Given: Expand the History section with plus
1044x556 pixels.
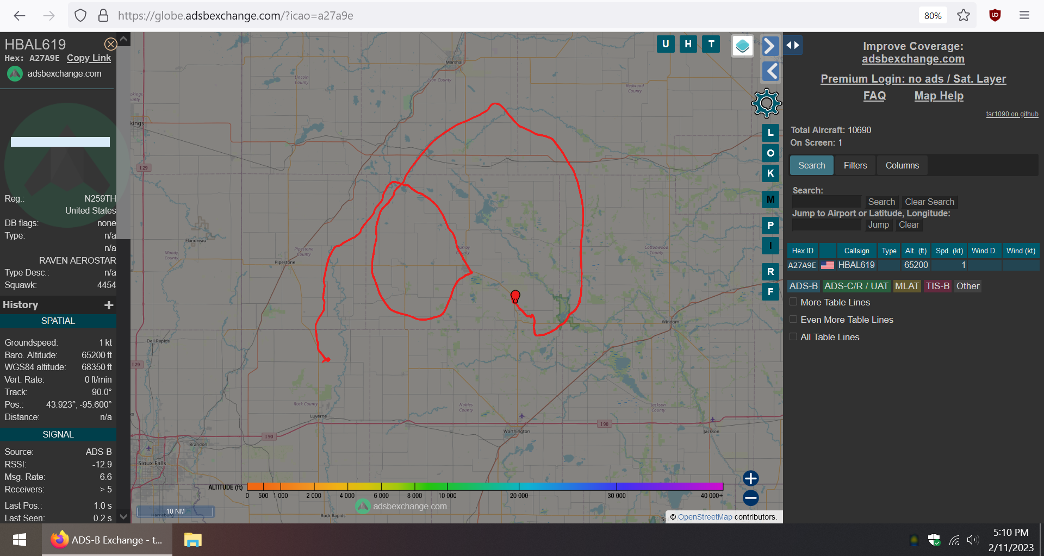Looking at the screenshot, I should (x=109, y=305).
